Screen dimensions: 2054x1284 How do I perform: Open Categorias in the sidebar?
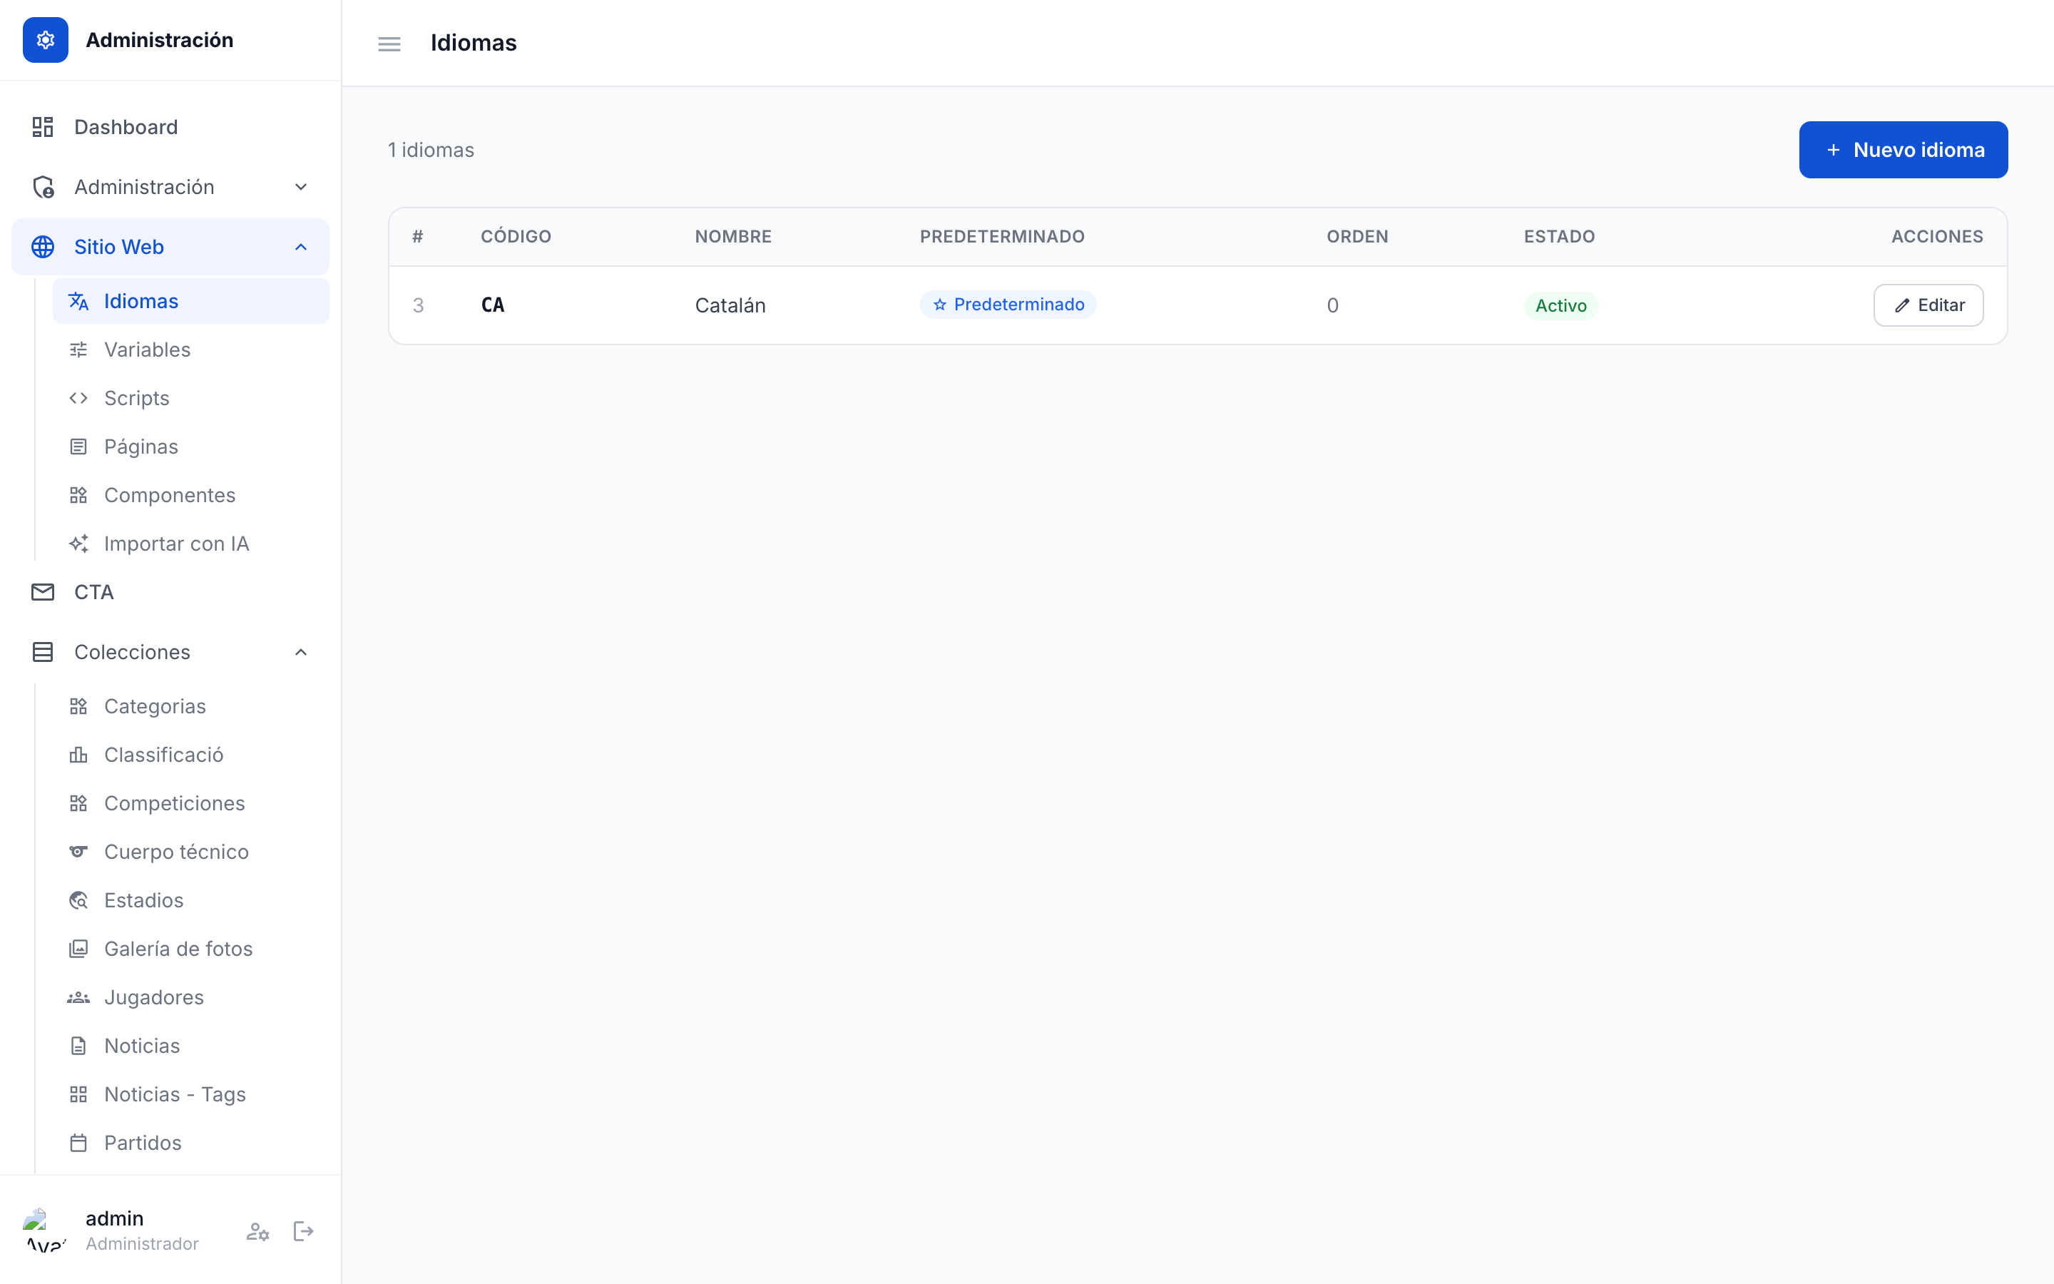pos(190,706)
